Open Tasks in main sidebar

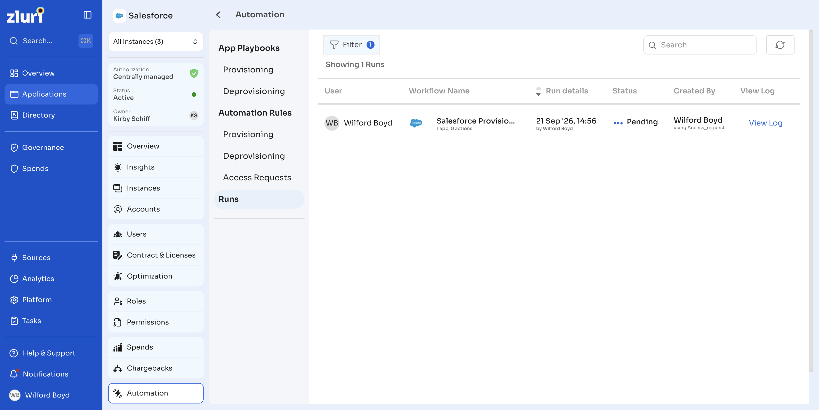click(x=51, y=321)
